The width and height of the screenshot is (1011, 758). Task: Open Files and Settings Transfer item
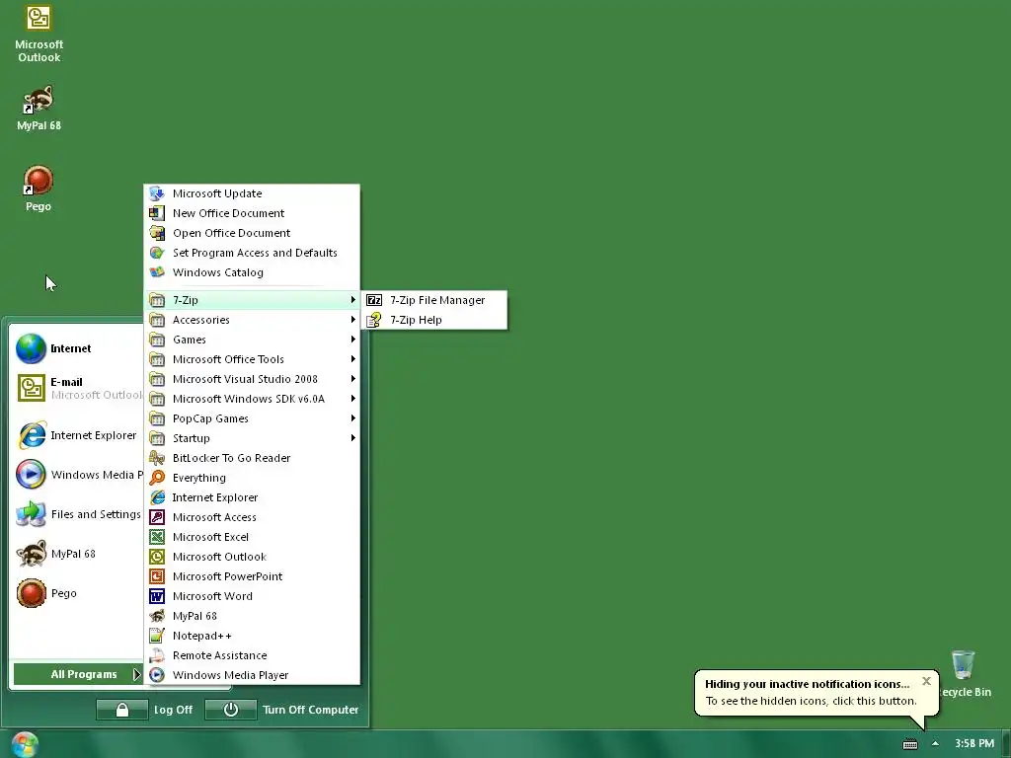point(78,514)
